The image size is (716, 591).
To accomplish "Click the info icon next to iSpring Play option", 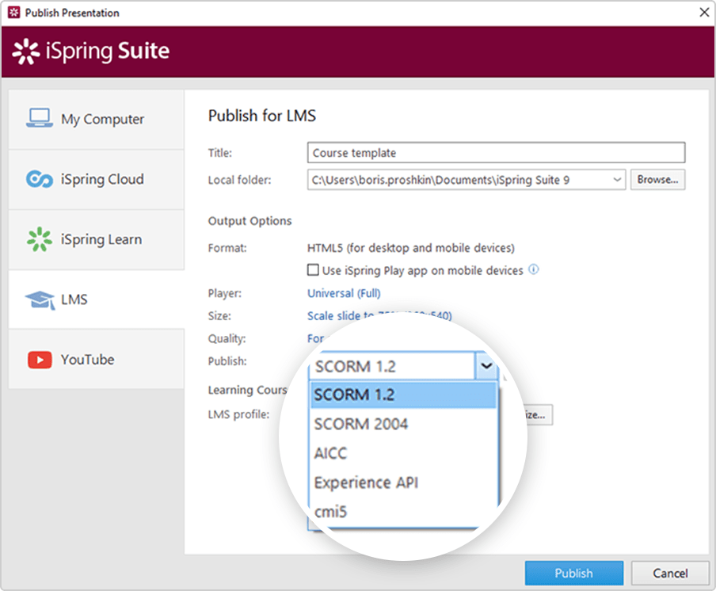I will tap(533, 269).
